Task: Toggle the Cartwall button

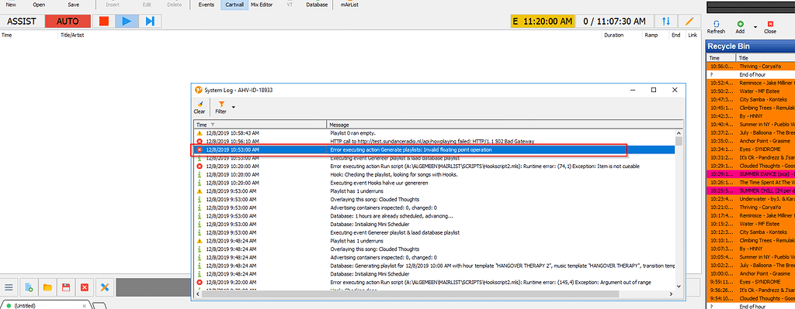Action: pos(234,5)
